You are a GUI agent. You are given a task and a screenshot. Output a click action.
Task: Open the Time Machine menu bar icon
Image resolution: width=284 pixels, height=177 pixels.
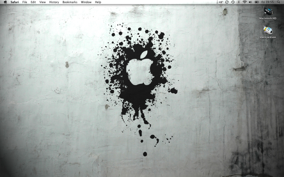pyautogui.click(x=233, y=2)
